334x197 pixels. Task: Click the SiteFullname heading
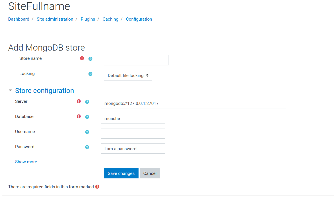click(39, 6)
